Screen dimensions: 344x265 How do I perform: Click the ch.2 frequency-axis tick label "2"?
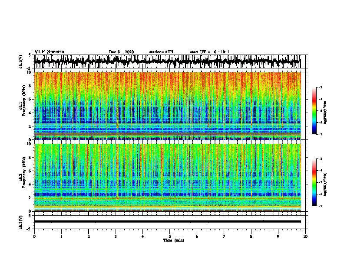30,198
